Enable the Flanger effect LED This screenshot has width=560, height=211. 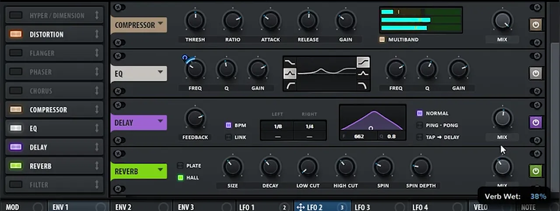click(x=16, y=53)
